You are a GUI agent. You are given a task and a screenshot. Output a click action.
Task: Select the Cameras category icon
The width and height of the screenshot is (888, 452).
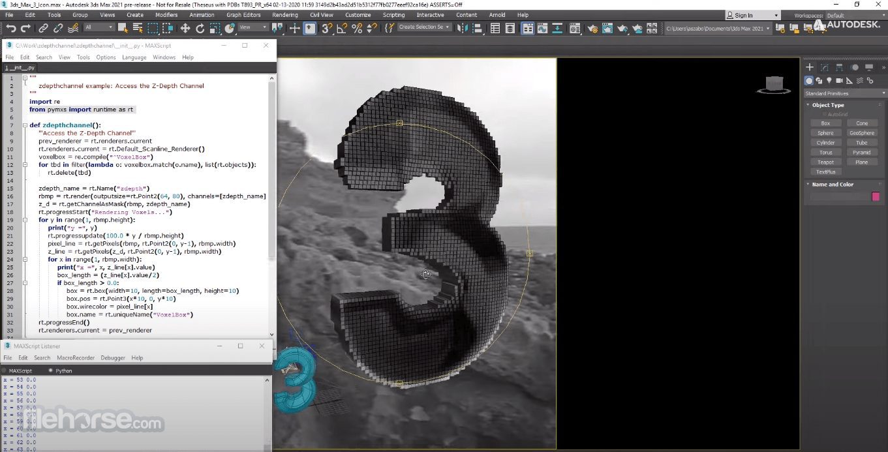(x=840, y=81)
